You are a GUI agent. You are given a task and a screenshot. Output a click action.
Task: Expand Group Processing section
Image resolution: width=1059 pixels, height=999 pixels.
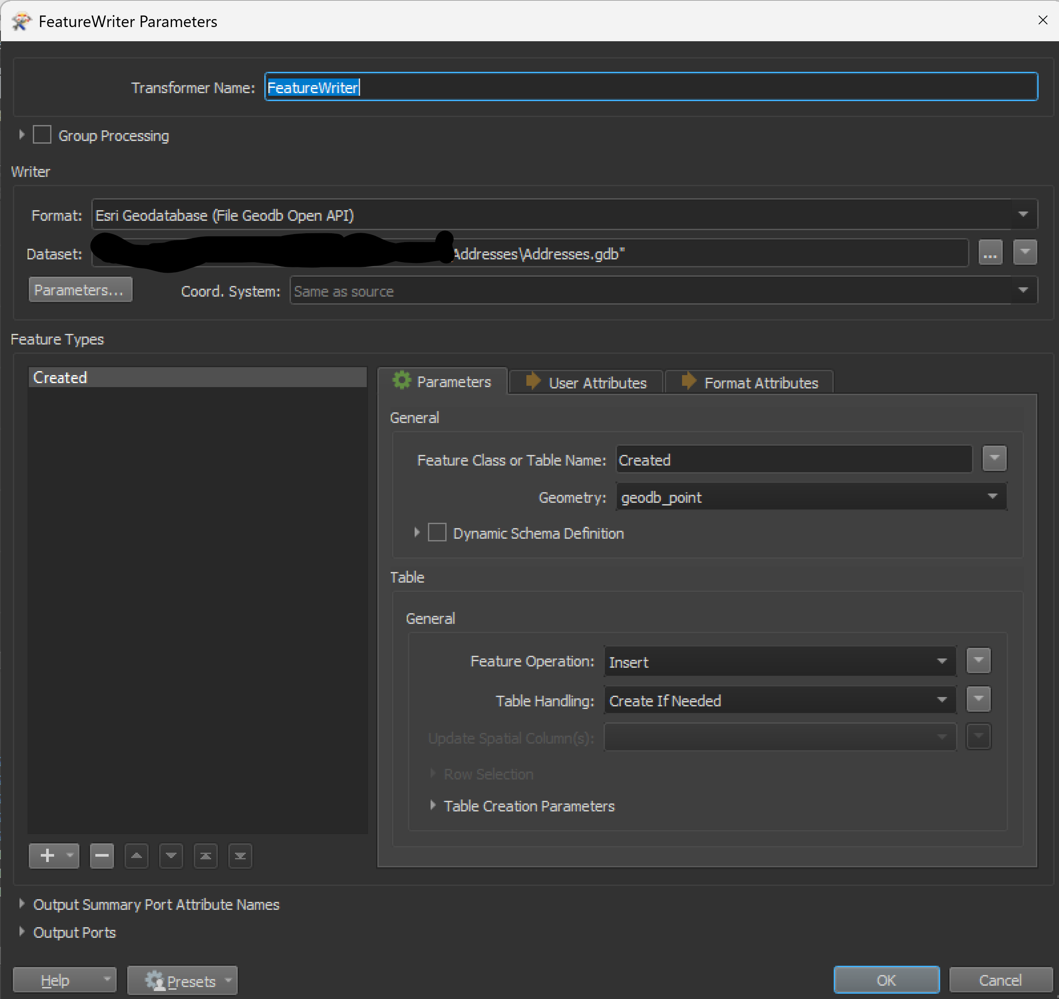tap(22, 135)
